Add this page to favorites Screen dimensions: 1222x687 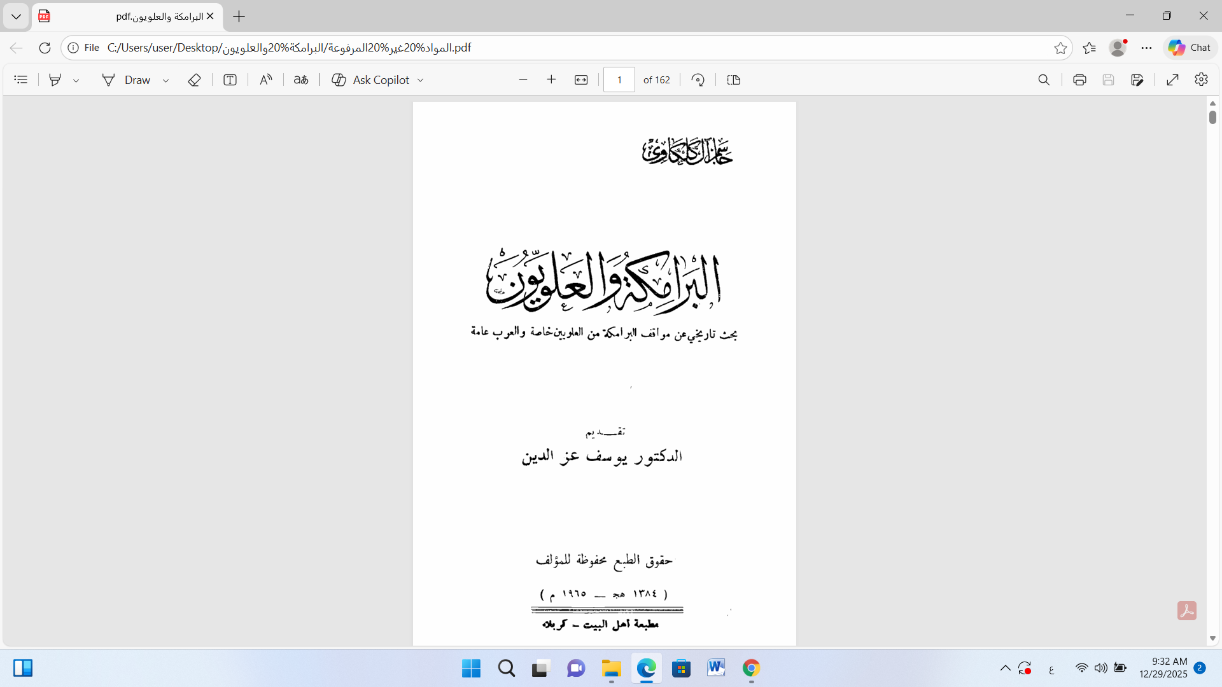1060,48
